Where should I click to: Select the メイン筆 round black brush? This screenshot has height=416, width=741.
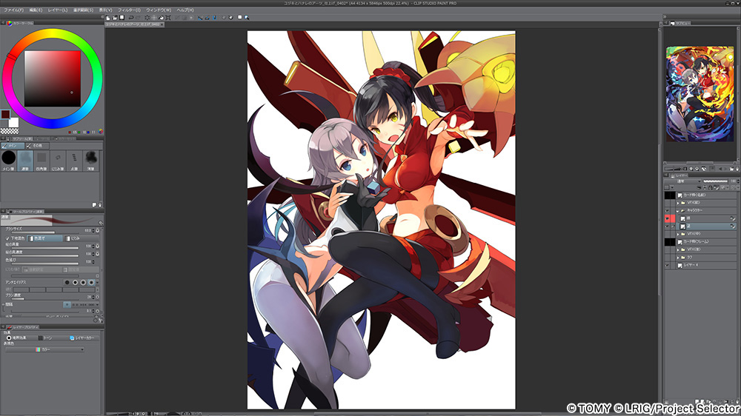8,160
